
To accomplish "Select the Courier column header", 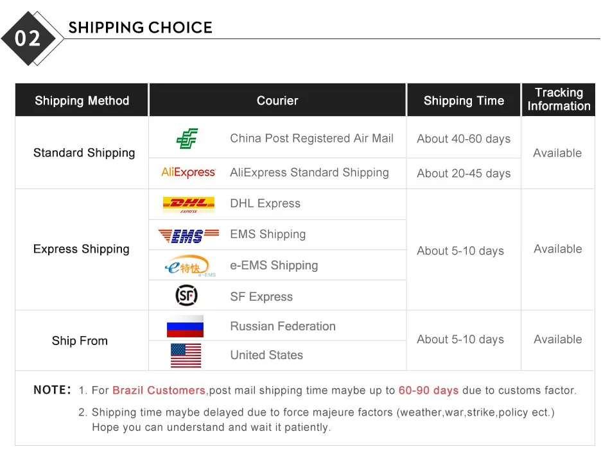I will click(x=277, y=101).
